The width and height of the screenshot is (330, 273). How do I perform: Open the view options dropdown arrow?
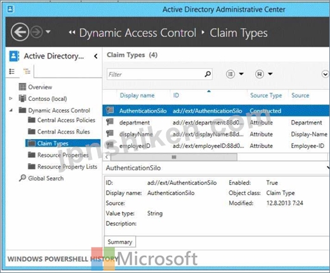click(x=241, y=74)
